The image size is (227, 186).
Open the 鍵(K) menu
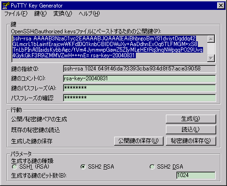click(40, 14)
